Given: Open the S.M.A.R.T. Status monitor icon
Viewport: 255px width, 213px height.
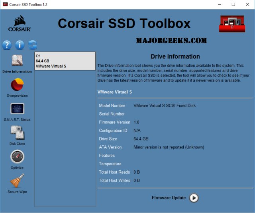Looking at the screenshot, I should 17,109.
